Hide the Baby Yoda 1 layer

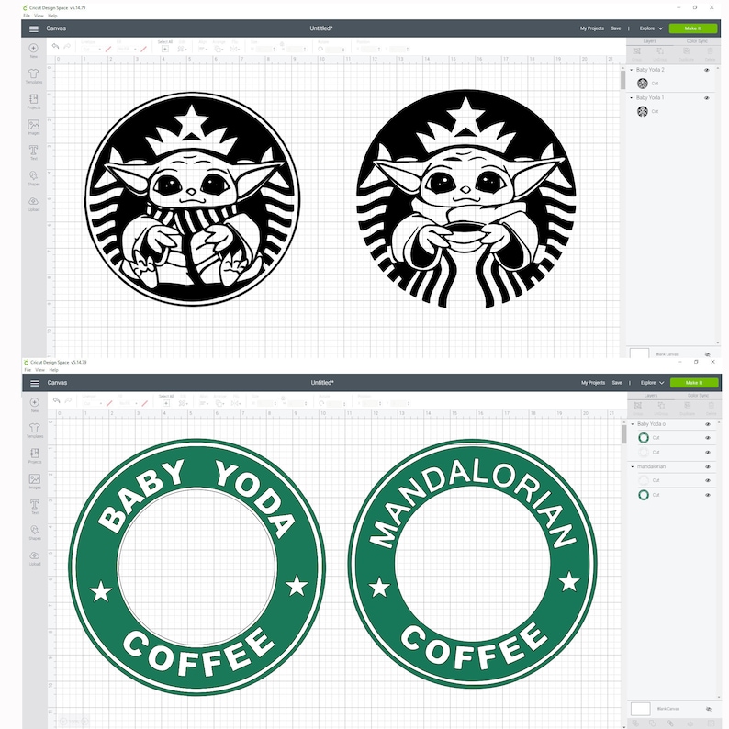click(x=707, y=98)
